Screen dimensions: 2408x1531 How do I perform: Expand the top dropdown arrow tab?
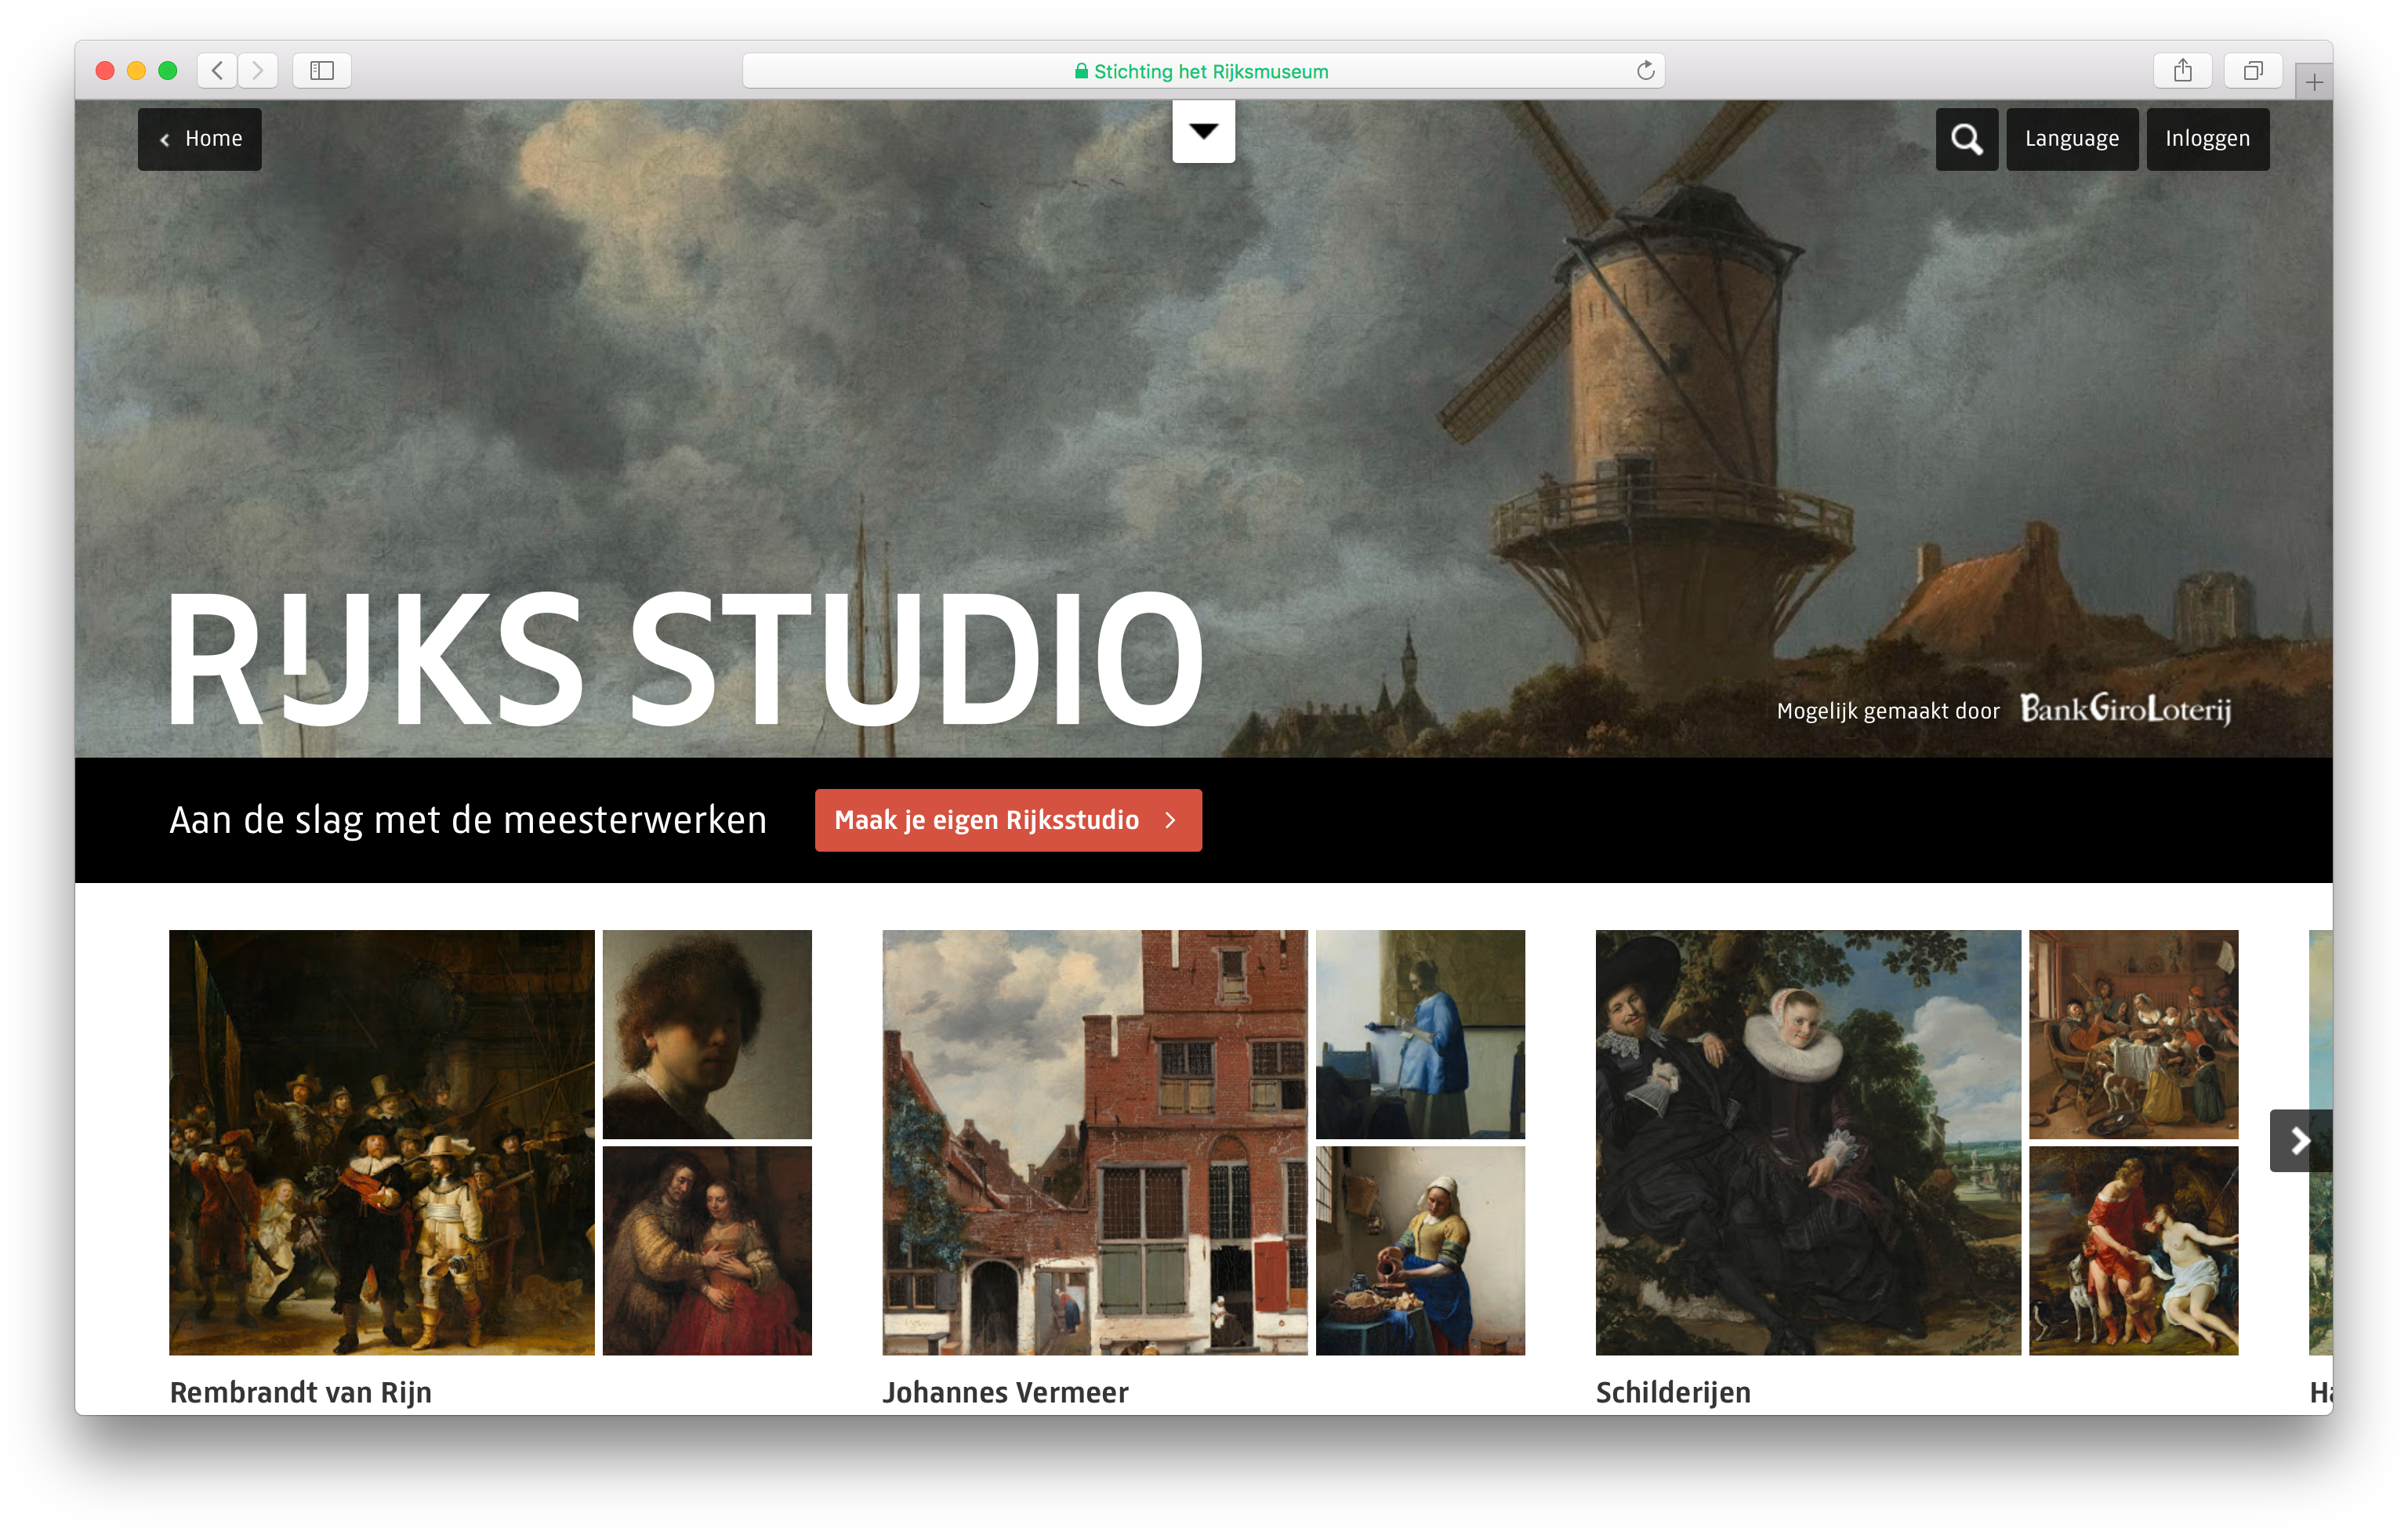tap(1203, 131)
